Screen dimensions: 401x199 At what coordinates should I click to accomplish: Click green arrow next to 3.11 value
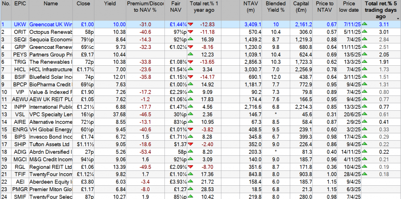[365, 25]
